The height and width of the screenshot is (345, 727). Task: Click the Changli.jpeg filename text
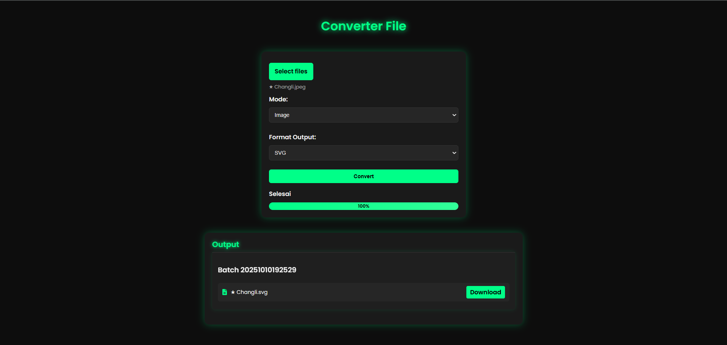coord(290,87)
